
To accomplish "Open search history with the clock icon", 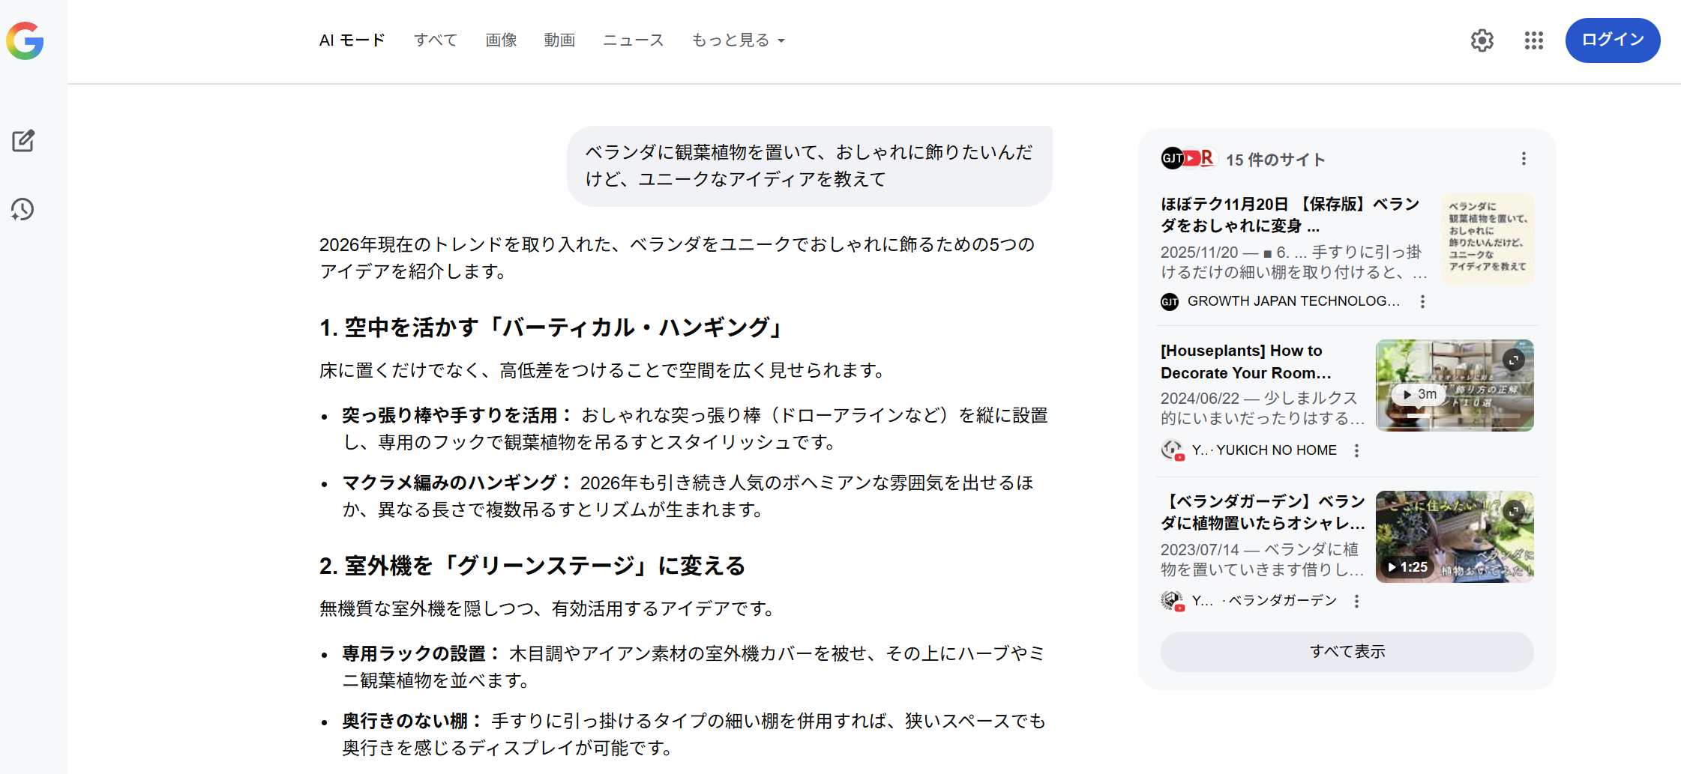I will tap(22, 210).
